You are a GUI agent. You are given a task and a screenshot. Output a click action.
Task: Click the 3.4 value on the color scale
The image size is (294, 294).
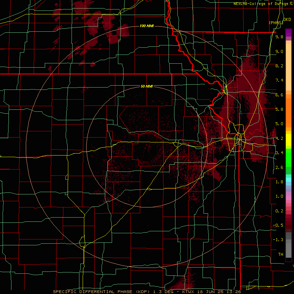(x=279, y=153)
